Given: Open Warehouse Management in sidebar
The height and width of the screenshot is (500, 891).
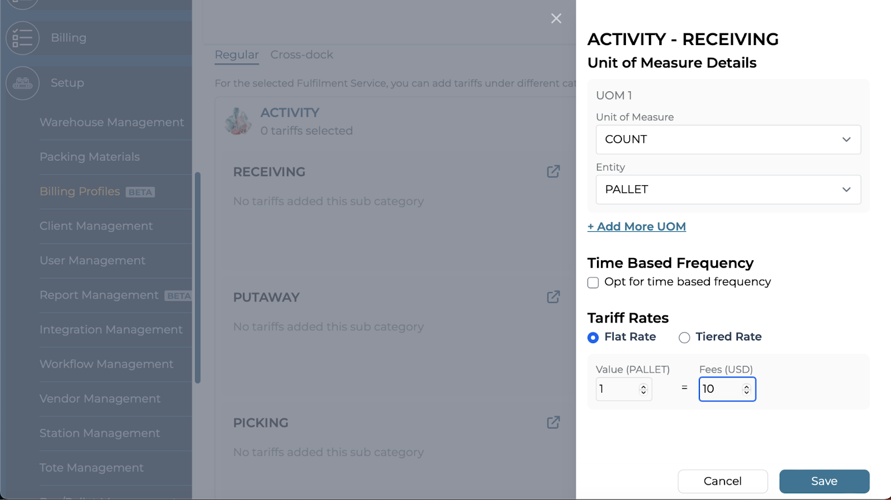Looking at the screenshot, I should pyautogui.click(x=111, y=122).
